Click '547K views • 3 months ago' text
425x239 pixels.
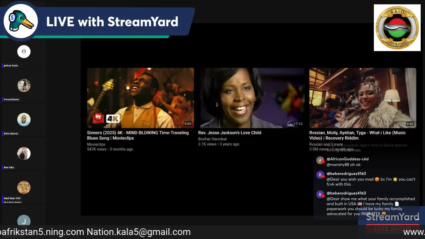[x=110, y=149]
